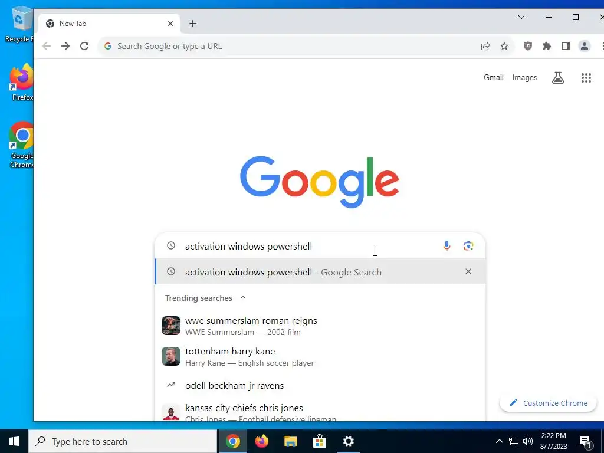
Task: Open the notification center icon
Action: (x=586, y=442)
